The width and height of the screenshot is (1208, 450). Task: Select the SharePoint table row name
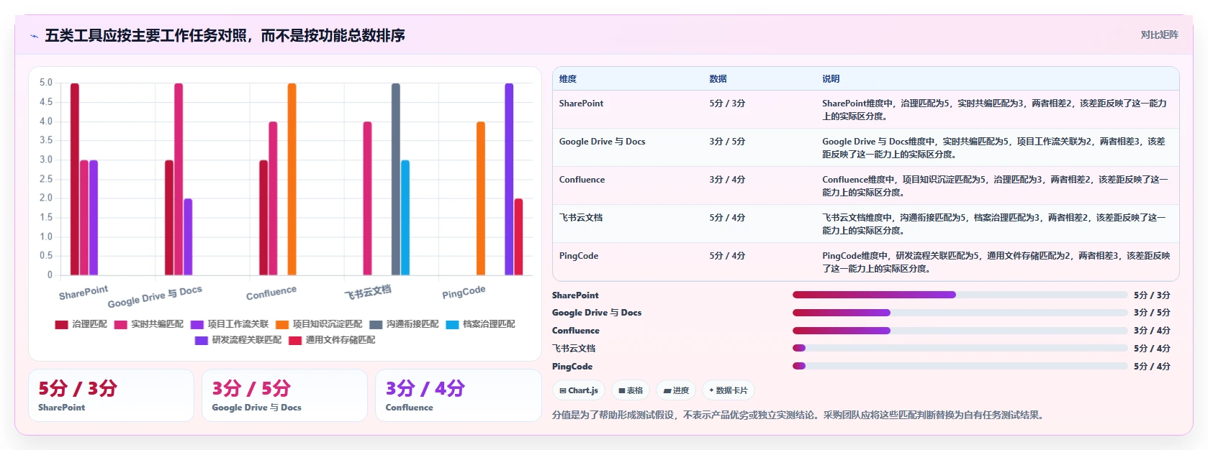581,104
